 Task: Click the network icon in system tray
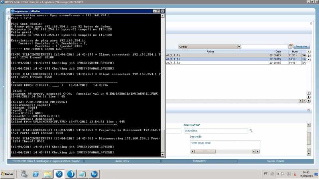(289, 174)
